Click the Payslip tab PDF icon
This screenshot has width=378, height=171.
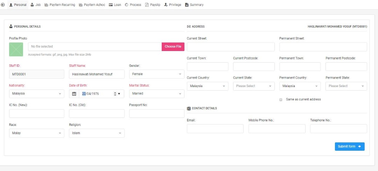point(147,5)
